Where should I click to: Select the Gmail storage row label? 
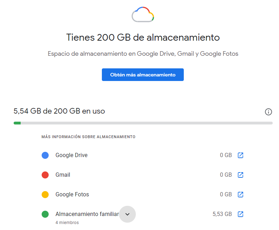(63, 175)
